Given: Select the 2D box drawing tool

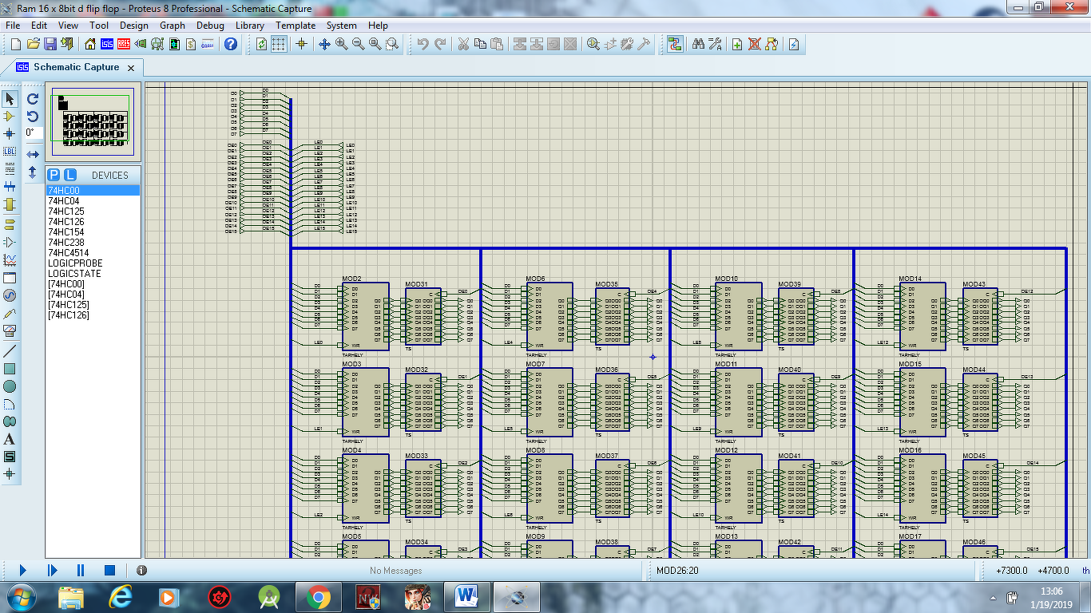Looking at the screenshot, I should 10,369.
